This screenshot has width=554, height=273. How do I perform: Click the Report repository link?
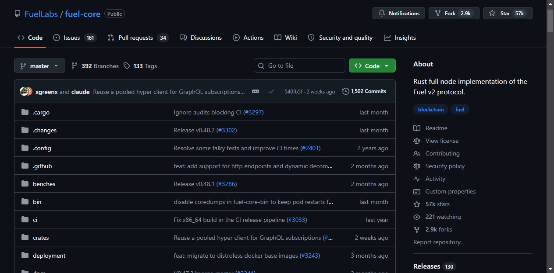[437, 242]
